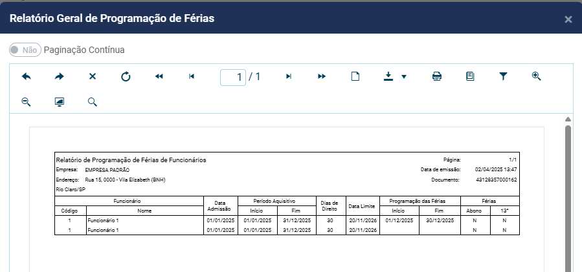This screenshot has width=582, height=272.
Task: Click the undo back arrow icon
Action: tap(27, 76)
